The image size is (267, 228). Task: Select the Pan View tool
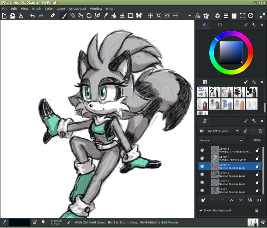(x=150, y=16)
